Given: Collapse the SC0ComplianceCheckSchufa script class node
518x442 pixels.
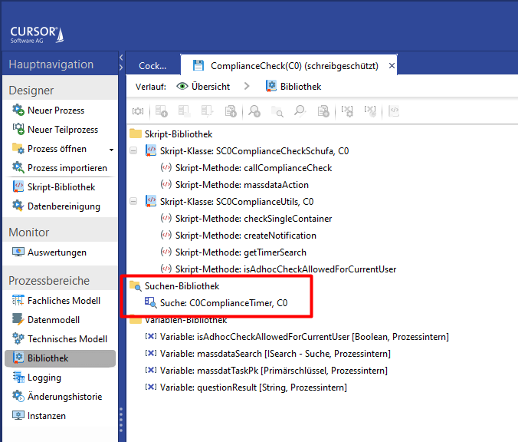Looking at the screenshot, I should pyautogui.click(x=133, y=151).
